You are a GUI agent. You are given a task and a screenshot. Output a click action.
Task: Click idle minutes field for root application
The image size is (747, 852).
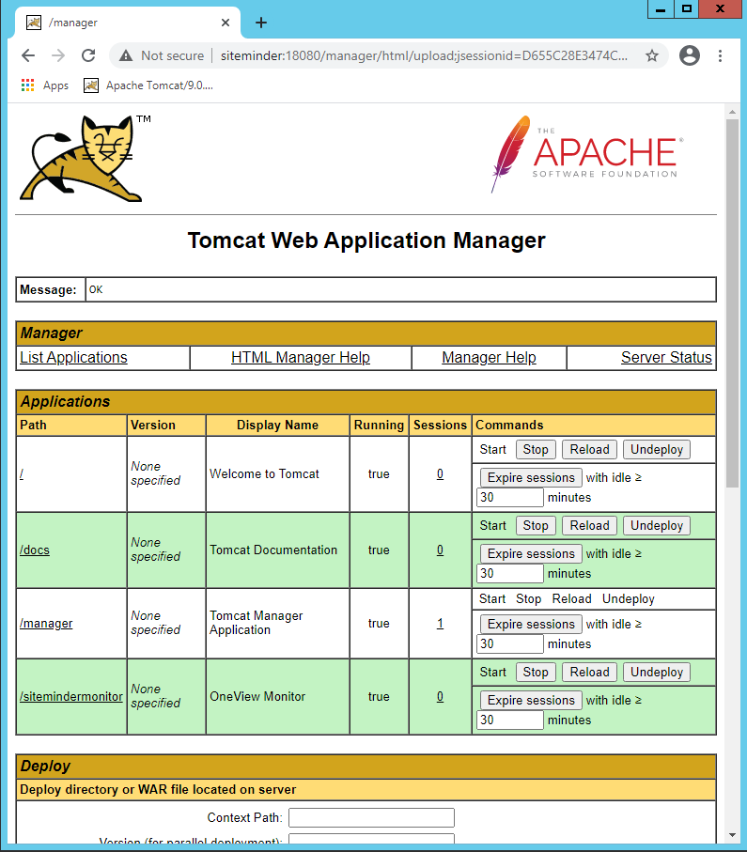(x=510, y=497)
